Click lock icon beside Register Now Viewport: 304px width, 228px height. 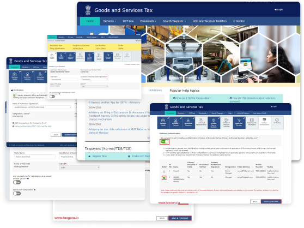point(89,156)
